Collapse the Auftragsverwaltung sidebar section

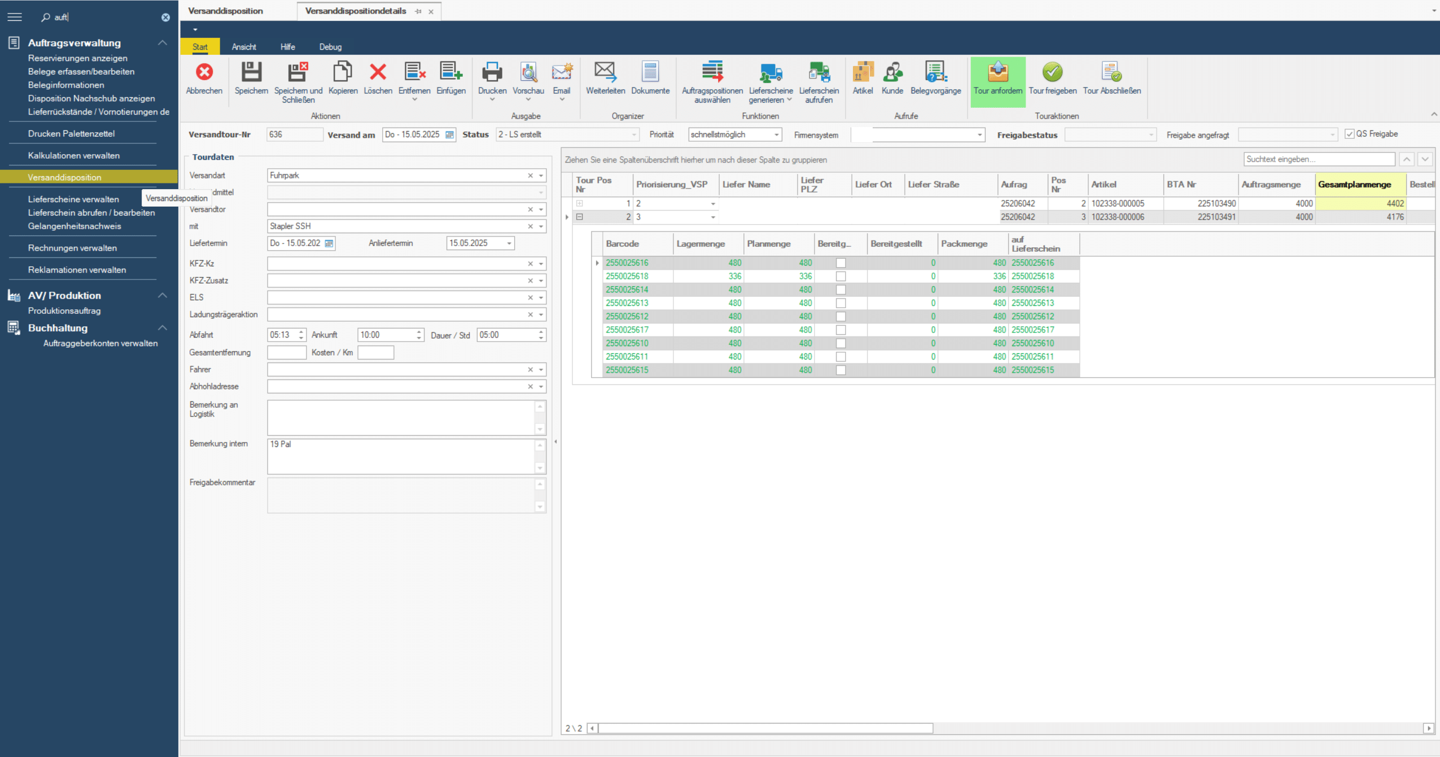click(x=163, y=43)
